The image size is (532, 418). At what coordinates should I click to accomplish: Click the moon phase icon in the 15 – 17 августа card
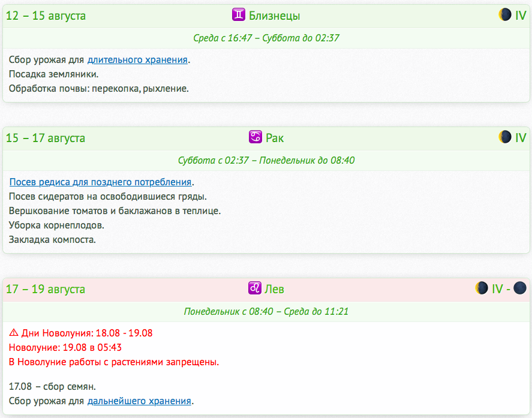[505, 137]
